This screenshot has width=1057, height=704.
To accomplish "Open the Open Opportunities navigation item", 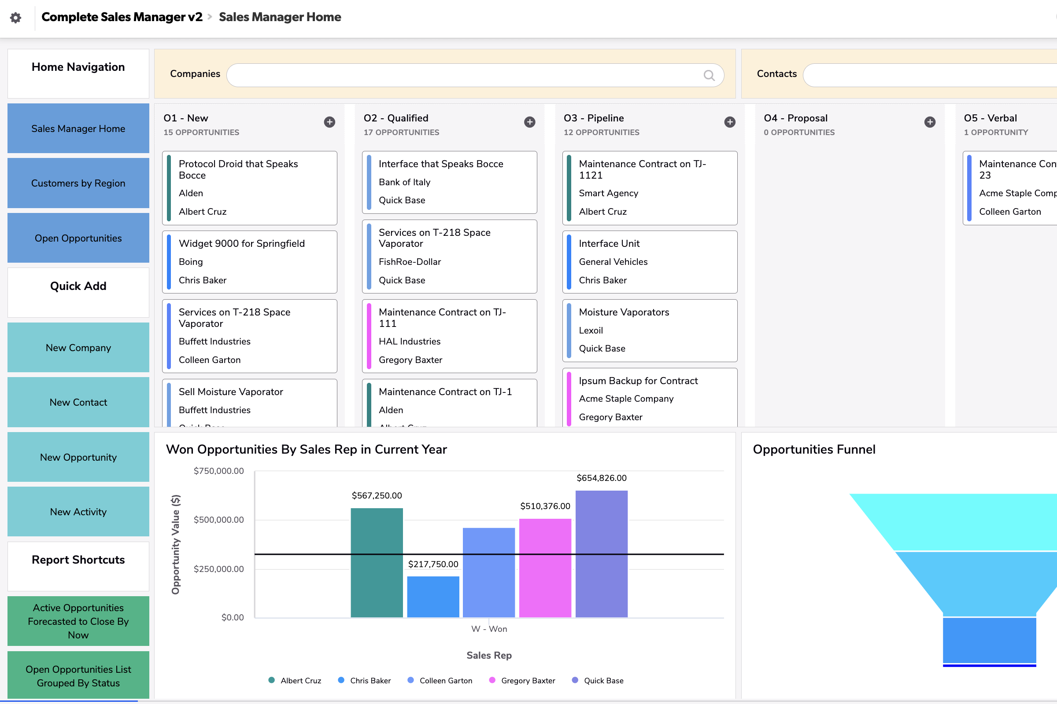I will 78,238.
